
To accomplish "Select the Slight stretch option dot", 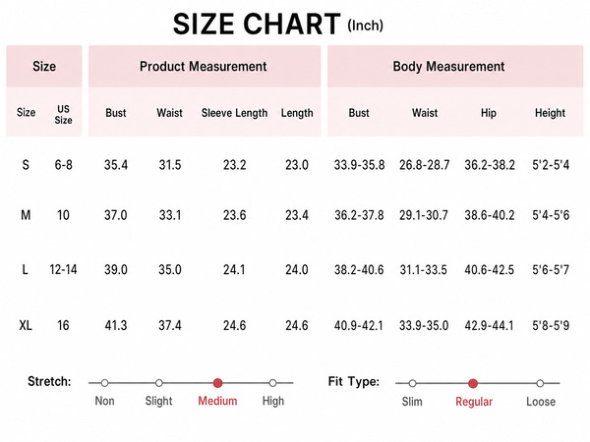I will coord(158,383).
